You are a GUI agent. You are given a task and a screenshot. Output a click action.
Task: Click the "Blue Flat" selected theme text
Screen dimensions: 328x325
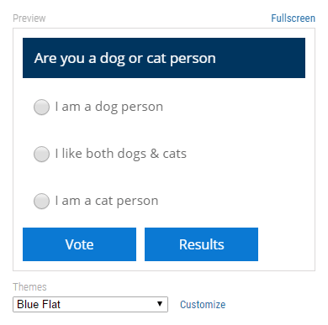[39, 304]
